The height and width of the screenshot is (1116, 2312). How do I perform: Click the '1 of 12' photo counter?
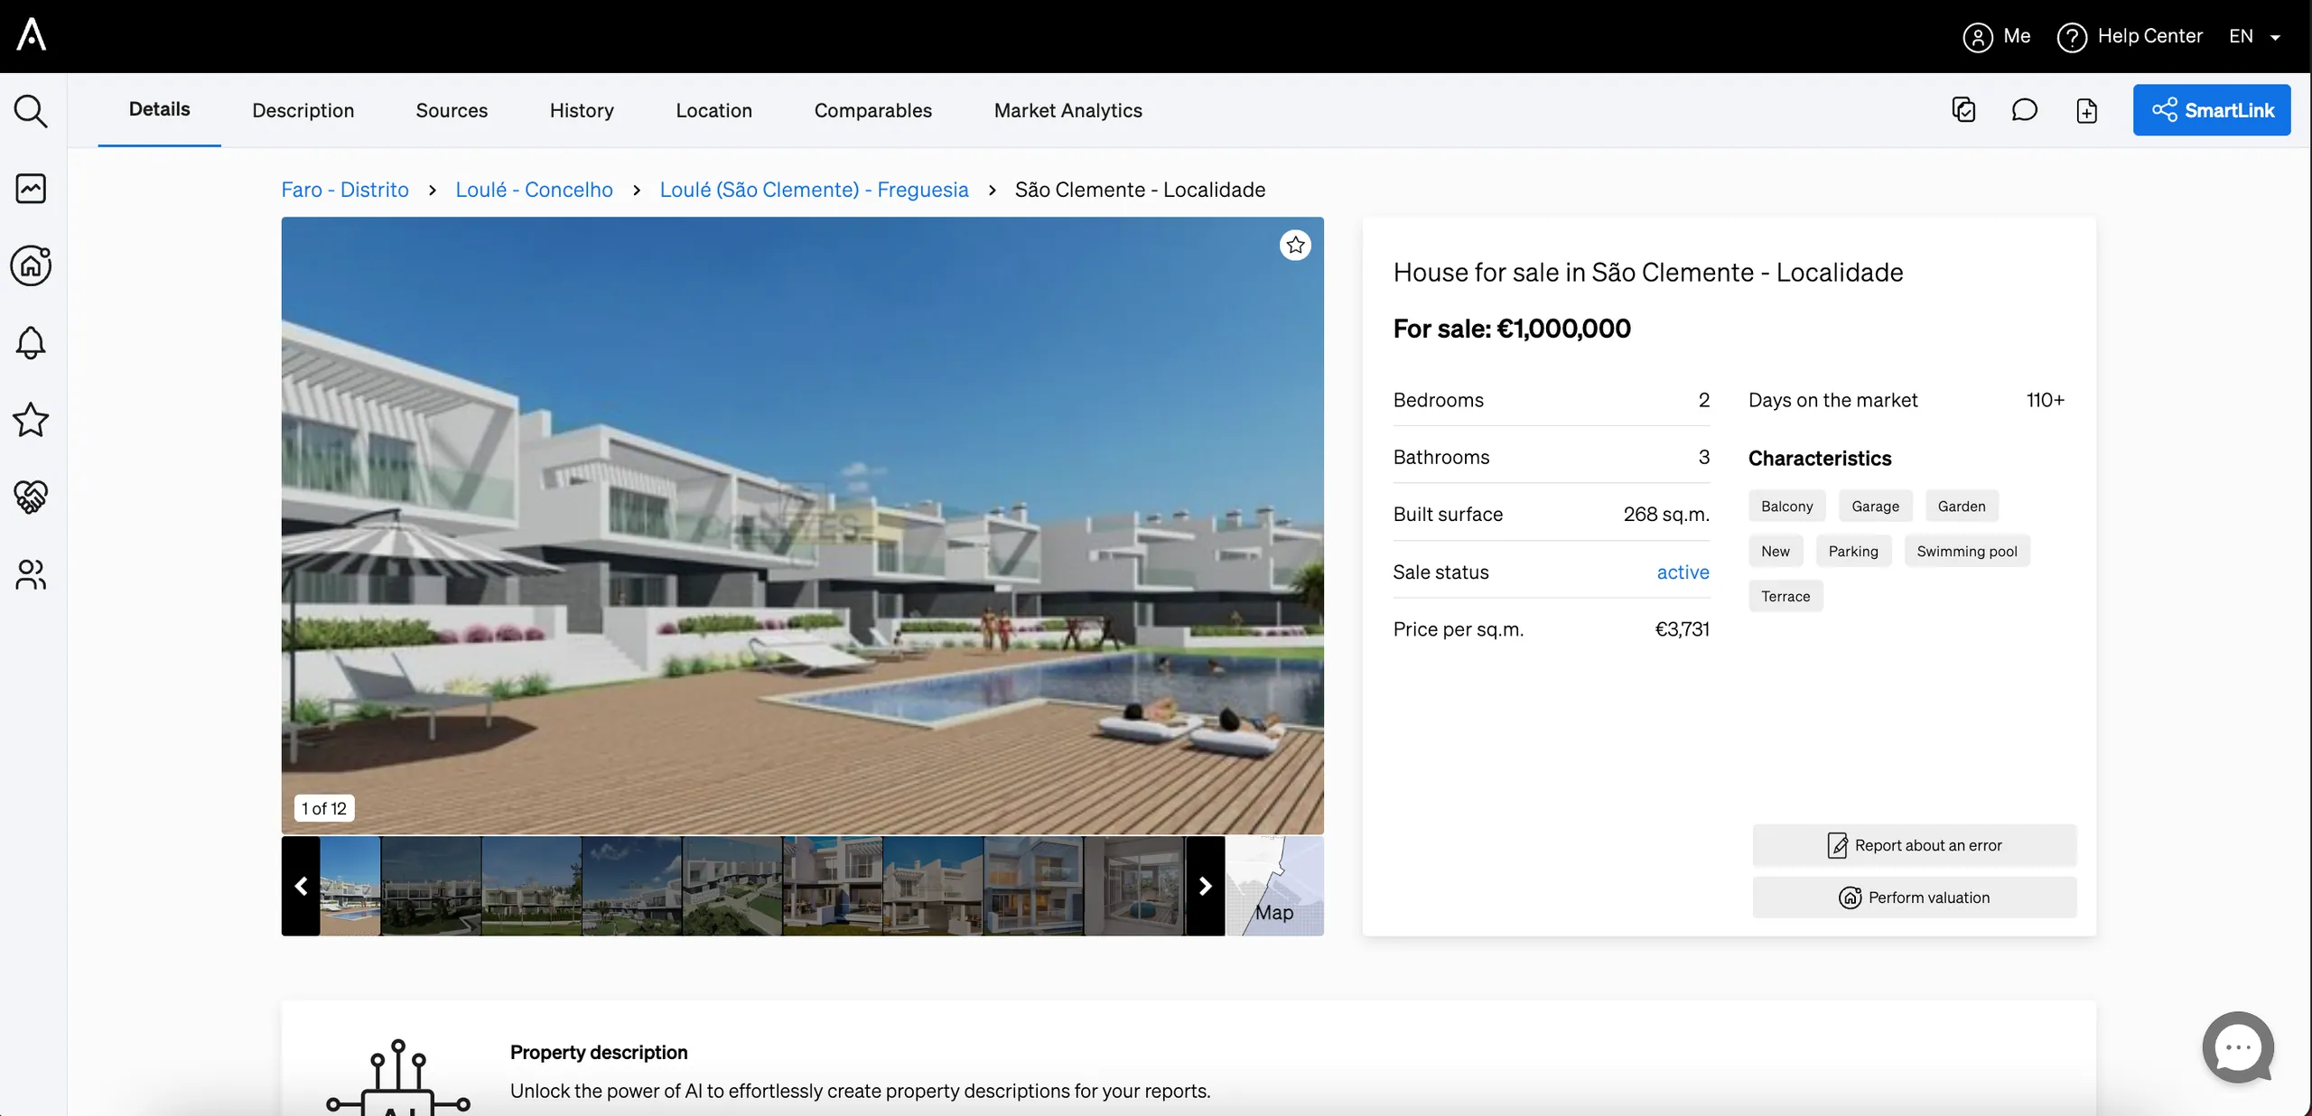(x=324, y=808)
